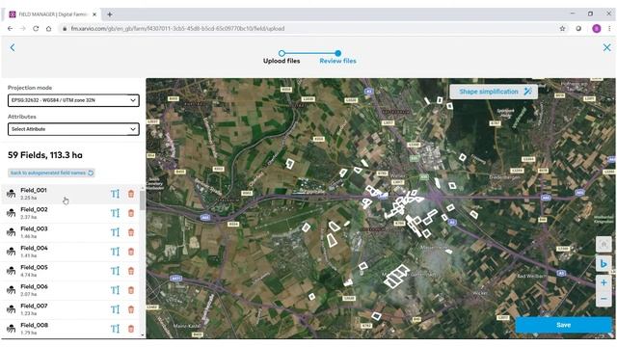Viewport: 617px width, 347px height.
Task: Click the Field_001 field icon
Action: coord(11,194)
